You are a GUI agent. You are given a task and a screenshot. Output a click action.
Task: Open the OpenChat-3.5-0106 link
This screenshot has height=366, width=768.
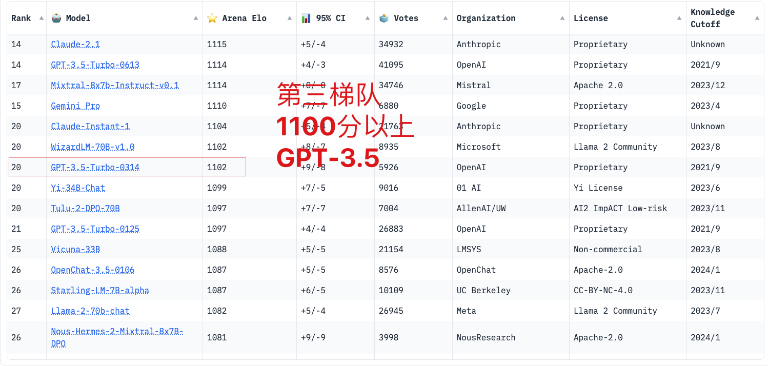(x=93, y=270)
